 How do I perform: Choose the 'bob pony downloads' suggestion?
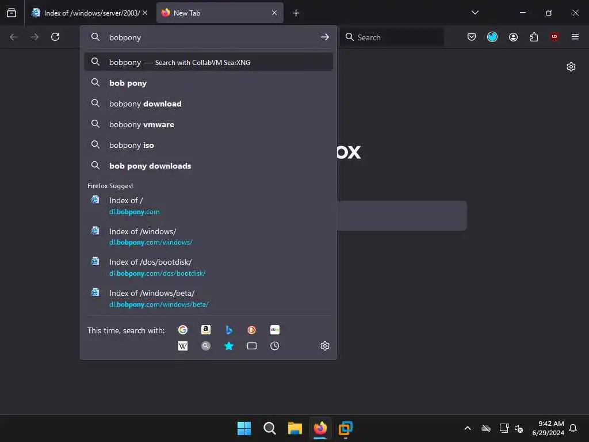208,166
